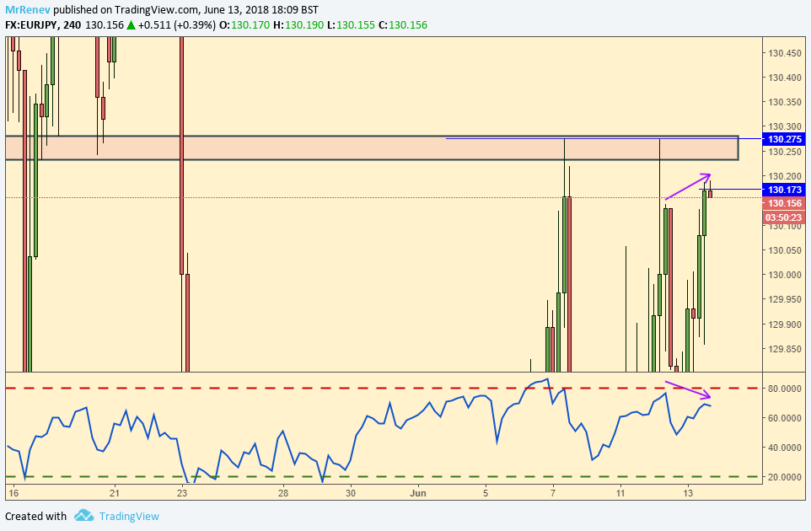Viewport: 811px width, 531px height.
Task: Click the C:130.156 close value
Action: (403, 24)
